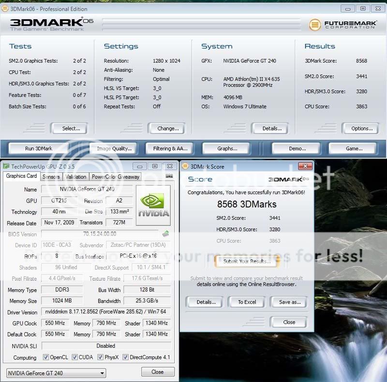Click Save as... in the score dialog
387x382 pixels.
tap(288, 302)
